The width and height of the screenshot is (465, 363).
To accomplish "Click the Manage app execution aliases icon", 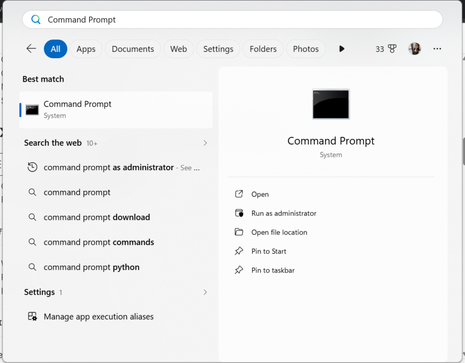I will tap(32, 316).
